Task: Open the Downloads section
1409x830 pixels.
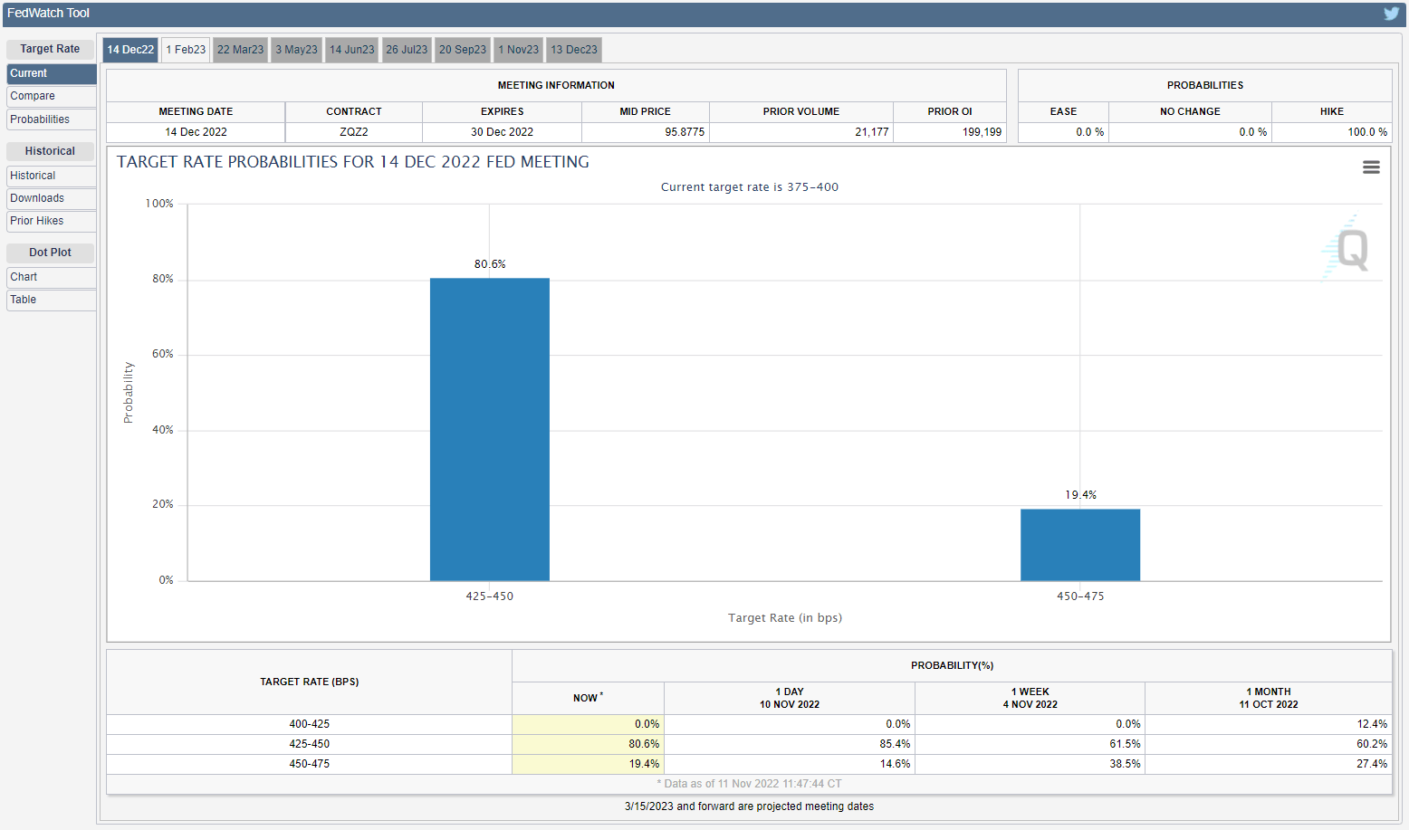Action: tap(52, 198)
